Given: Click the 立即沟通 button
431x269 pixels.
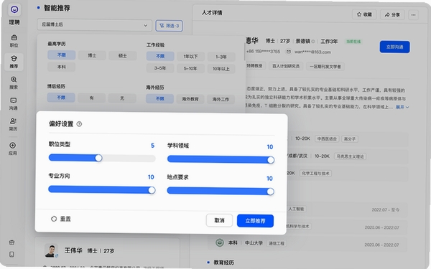Looking at the screenshot, I should (394, 47).
